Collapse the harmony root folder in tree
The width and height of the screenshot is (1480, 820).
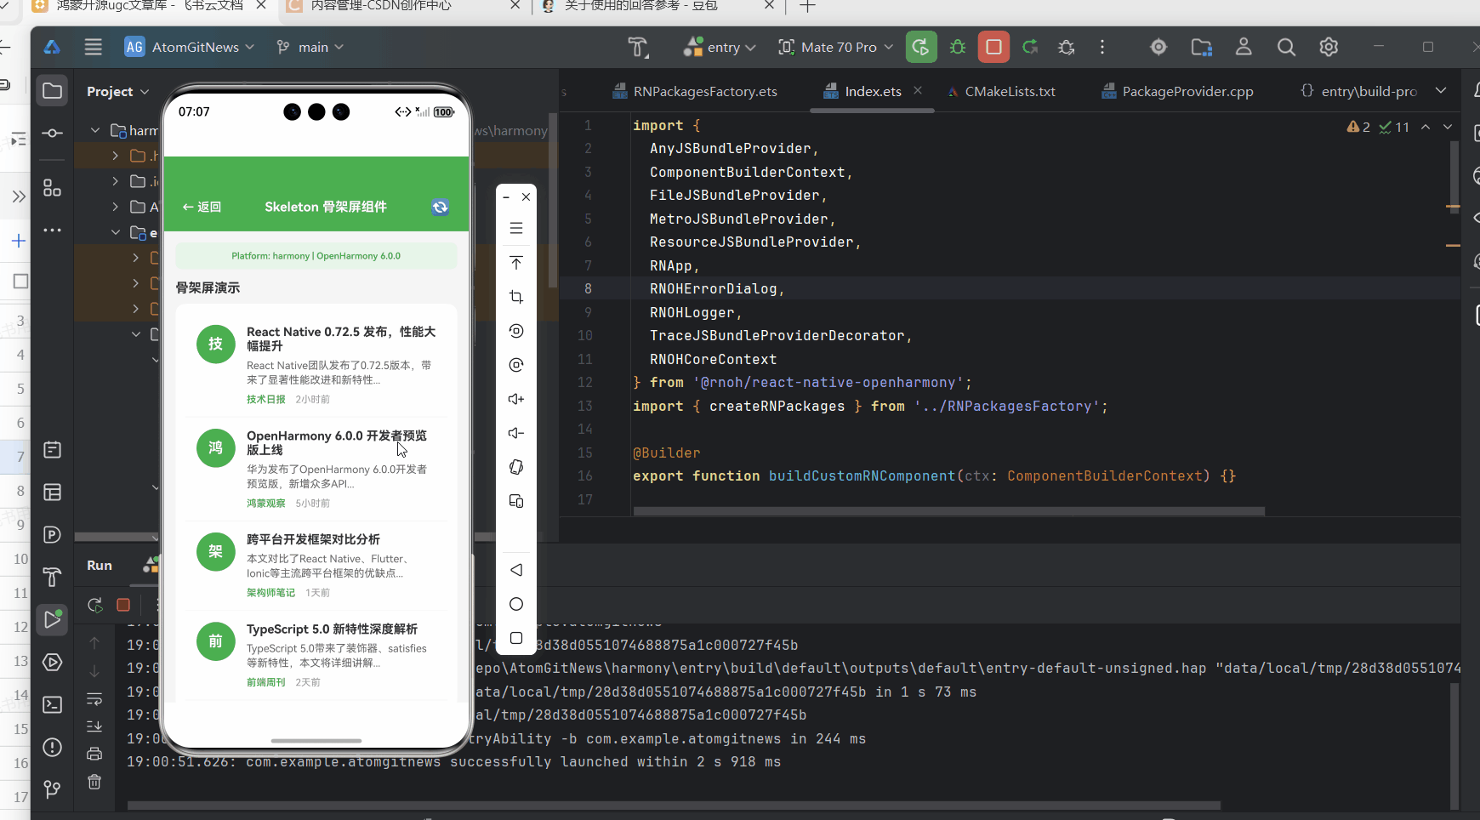point(95,131)
